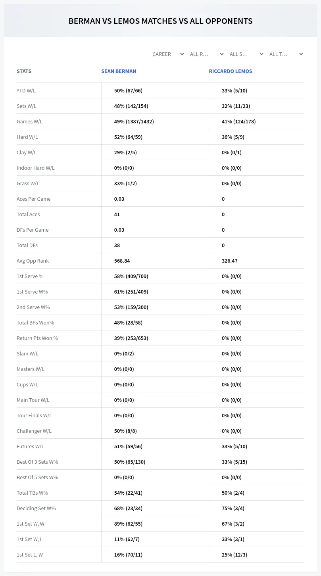Click the chevron arrow beside CAREER
The height and width of the screenshot is (576, 321).
tap(182, 54)
